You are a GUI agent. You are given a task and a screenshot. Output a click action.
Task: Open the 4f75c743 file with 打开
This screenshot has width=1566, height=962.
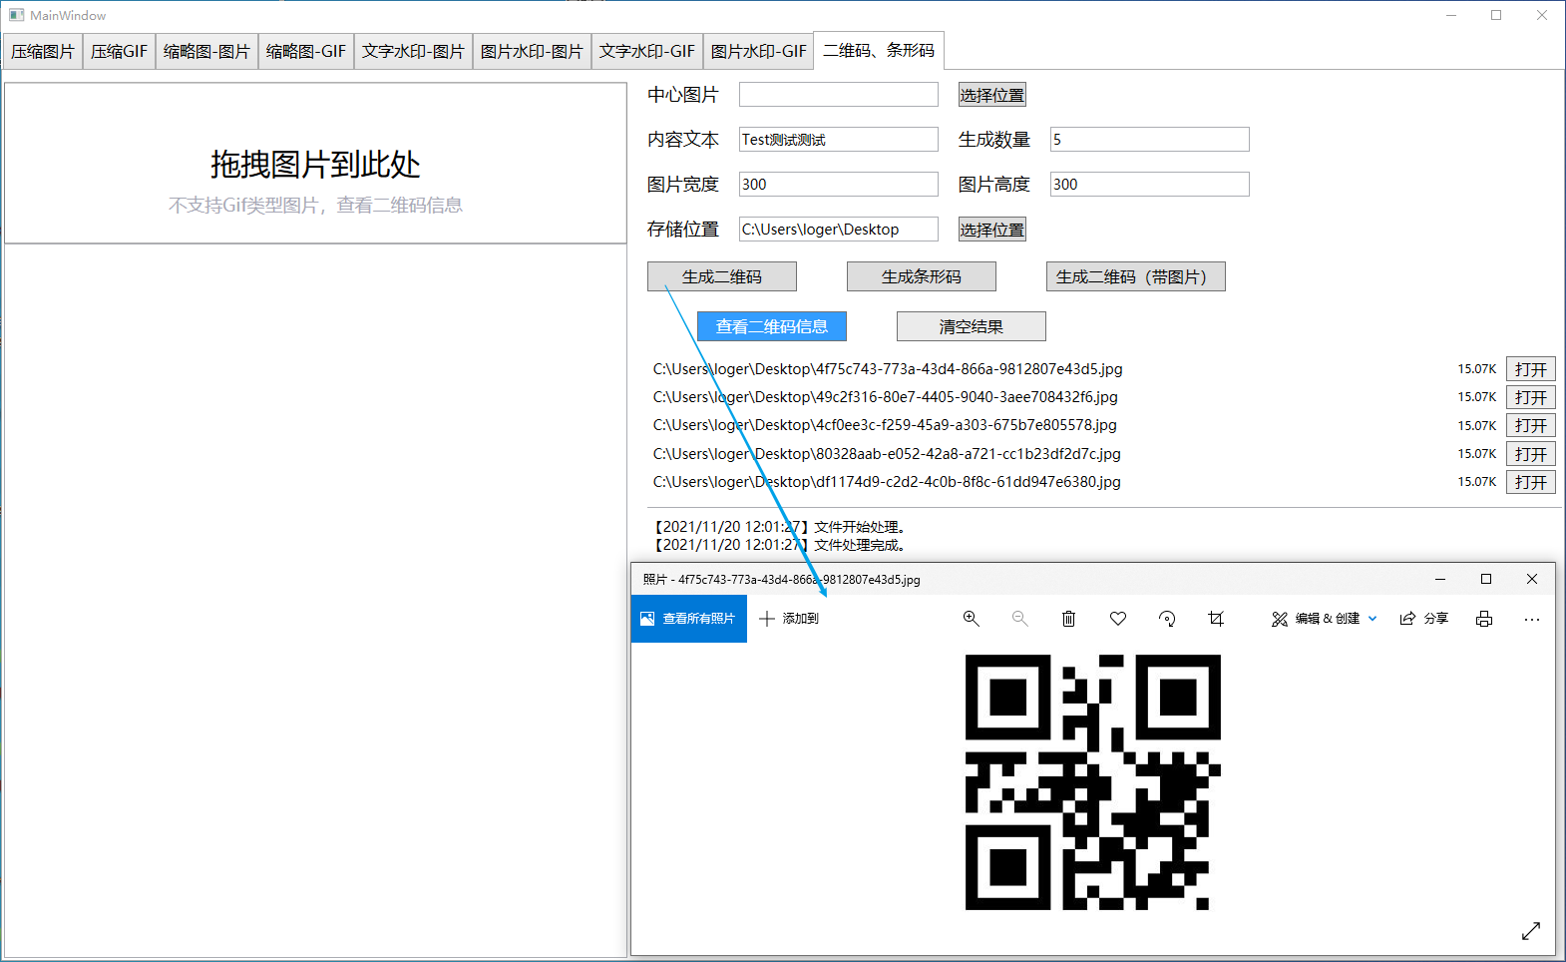click(1531, 369)
